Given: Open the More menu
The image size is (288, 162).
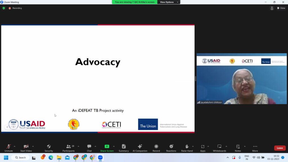Looking at the screenshot, I should coord(255,148).
